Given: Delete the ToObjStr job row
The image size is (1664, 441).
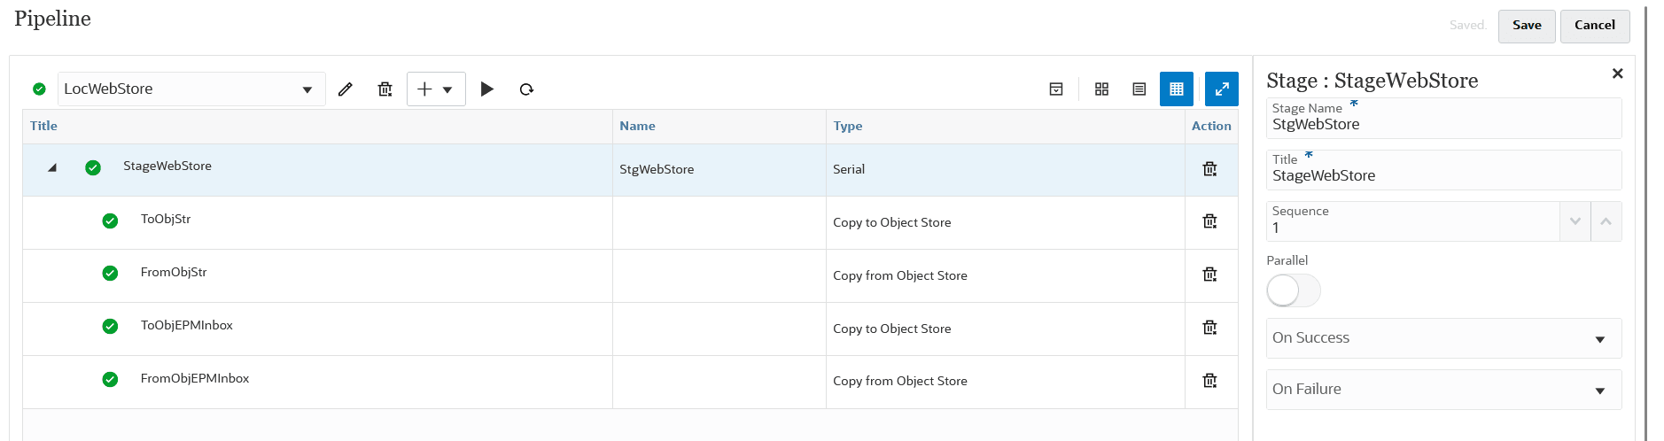Looking at the screenshot, I should [1209, 221].
